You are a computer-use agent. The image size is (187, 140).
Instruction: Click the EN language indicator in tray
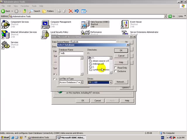click(x=162, y=138)
